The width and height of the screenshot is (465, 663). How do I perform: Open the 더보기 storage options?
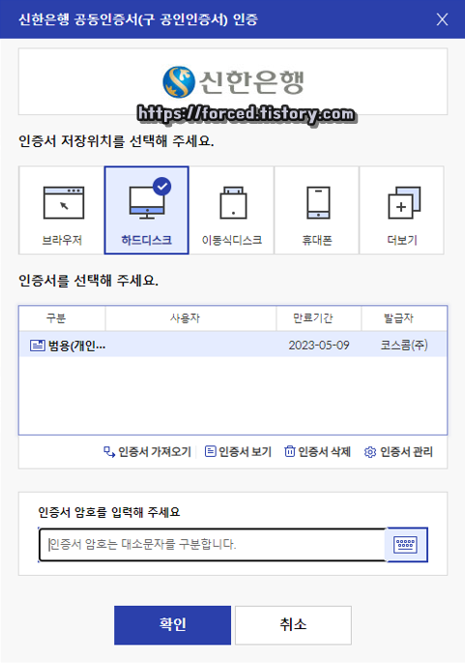coord(401,210)
